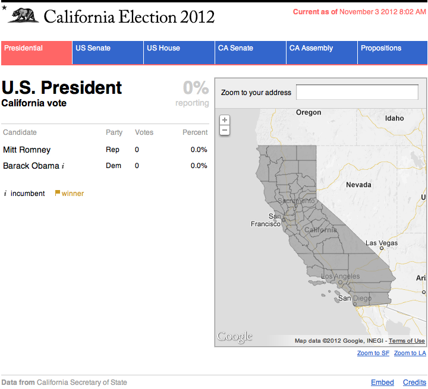Click the Google logo on the map
Screen dimensions: 428x389
[234, 337]
